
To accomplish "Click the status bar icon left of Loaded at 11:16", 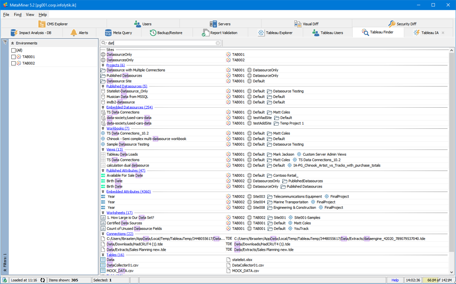I will [x=4, y=280].
